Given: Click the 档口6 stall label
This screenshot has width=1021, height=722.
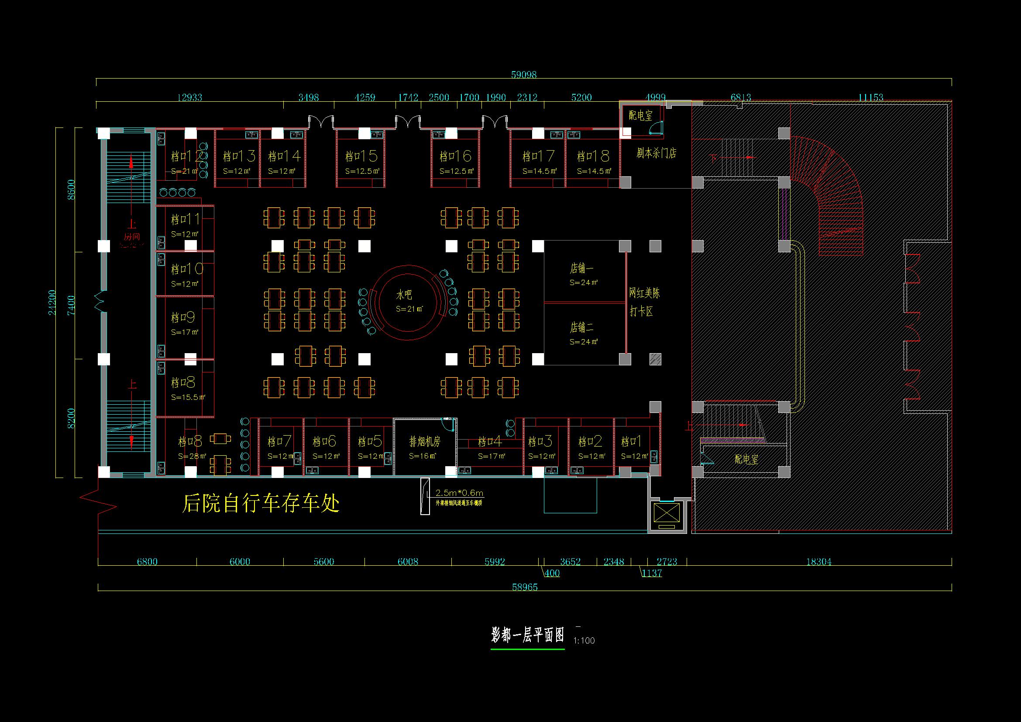Looking at the screenshot, I should (324, 441).
